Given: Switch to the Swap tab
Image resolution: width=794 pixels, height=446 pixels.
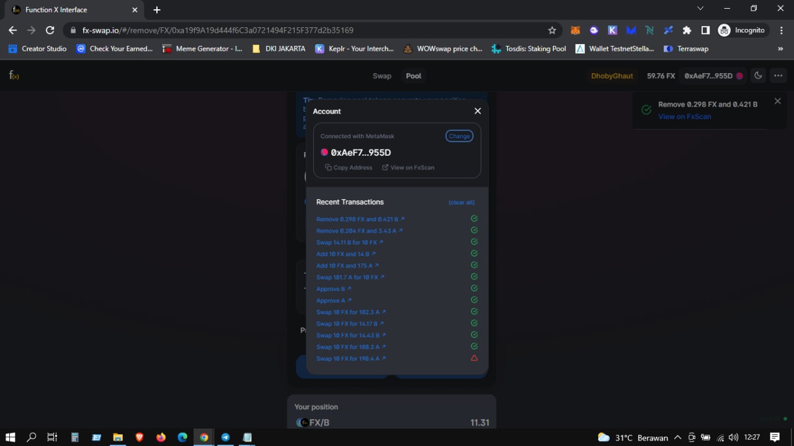Looking at the screenshot, I should tap(381, 76).
